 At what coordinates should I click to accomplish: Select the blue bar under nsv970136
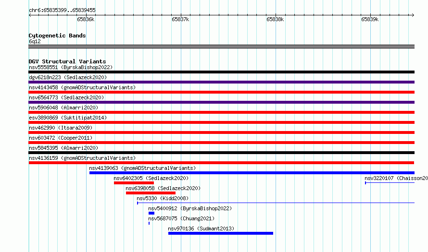pyautogui.click(x=221, y=233)
